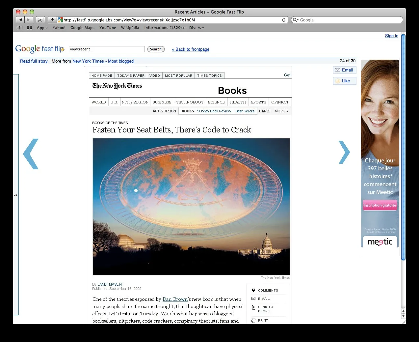Click the E-Mail envelope icon in article tools
Viewport: 419px width, 342px height.
(253, 299)
